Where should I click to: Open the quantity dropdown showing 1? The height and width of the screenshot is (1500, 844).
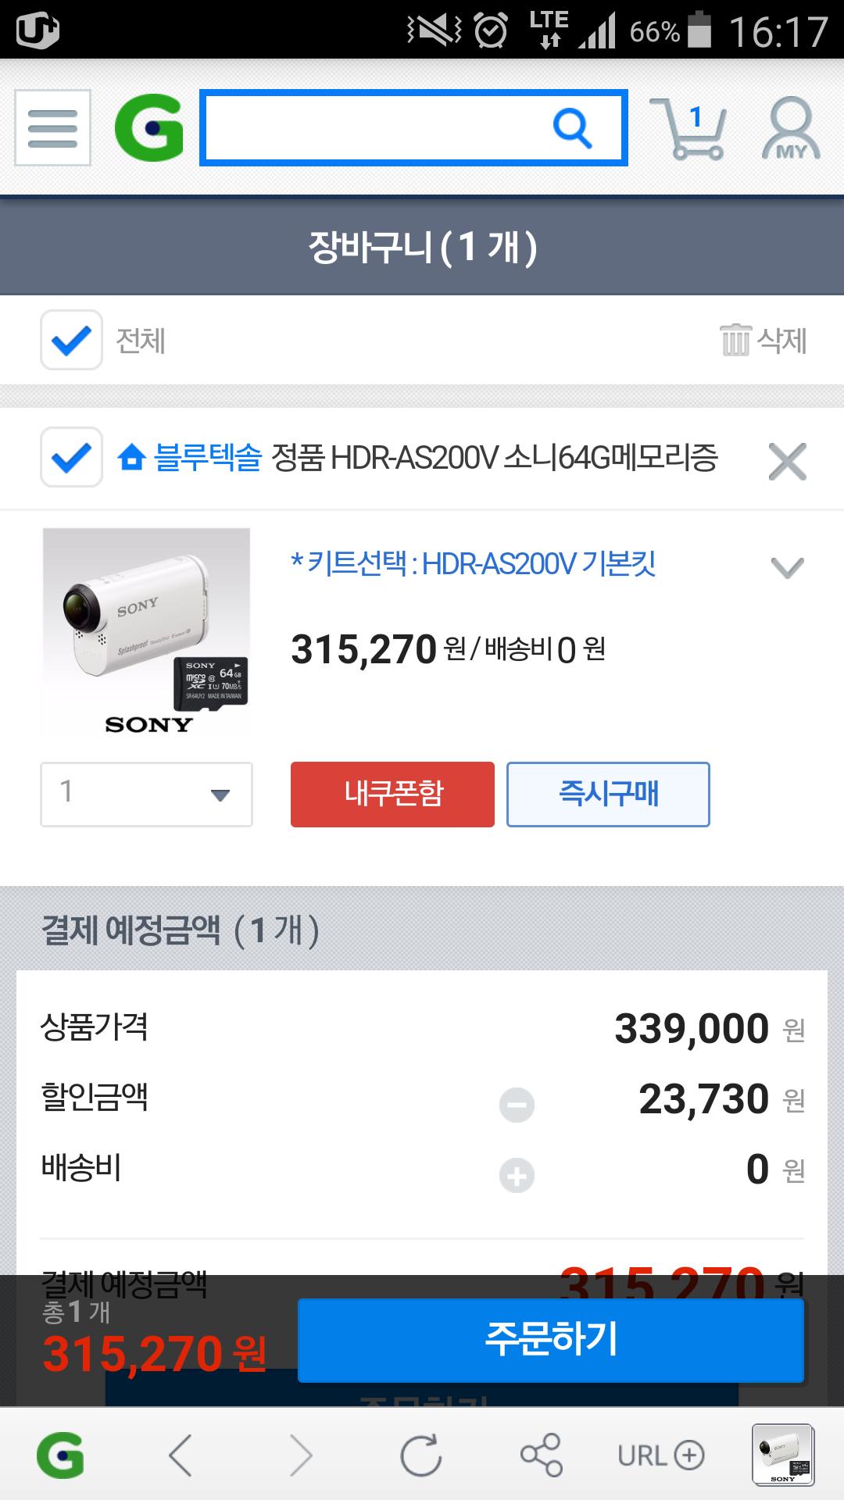146,794
